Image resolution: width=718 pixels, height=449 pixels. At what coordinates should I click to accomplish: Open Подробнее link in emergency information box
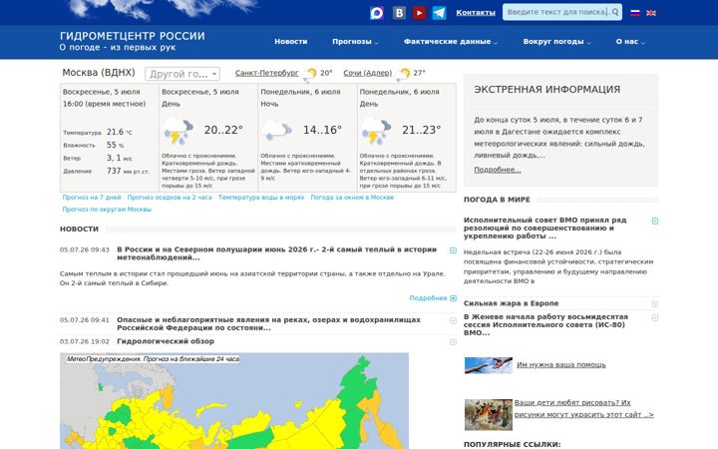pos(498,170)
